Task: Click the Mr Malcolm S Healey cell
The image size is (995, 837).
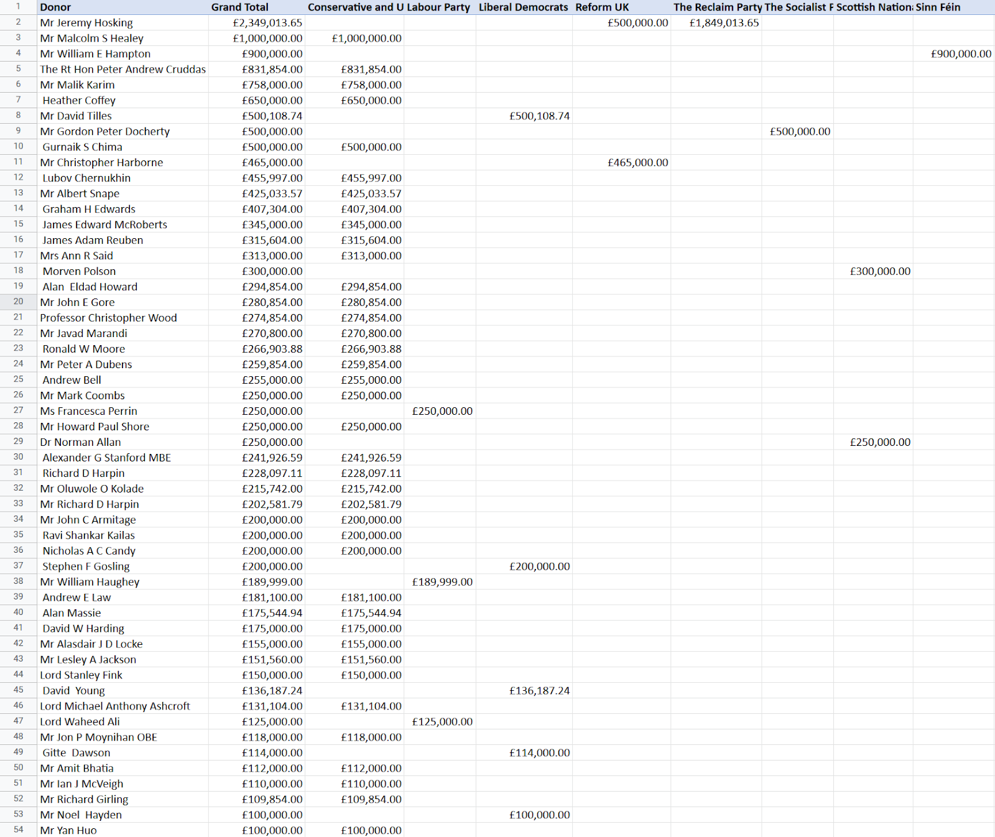Action: click(123, 39)
